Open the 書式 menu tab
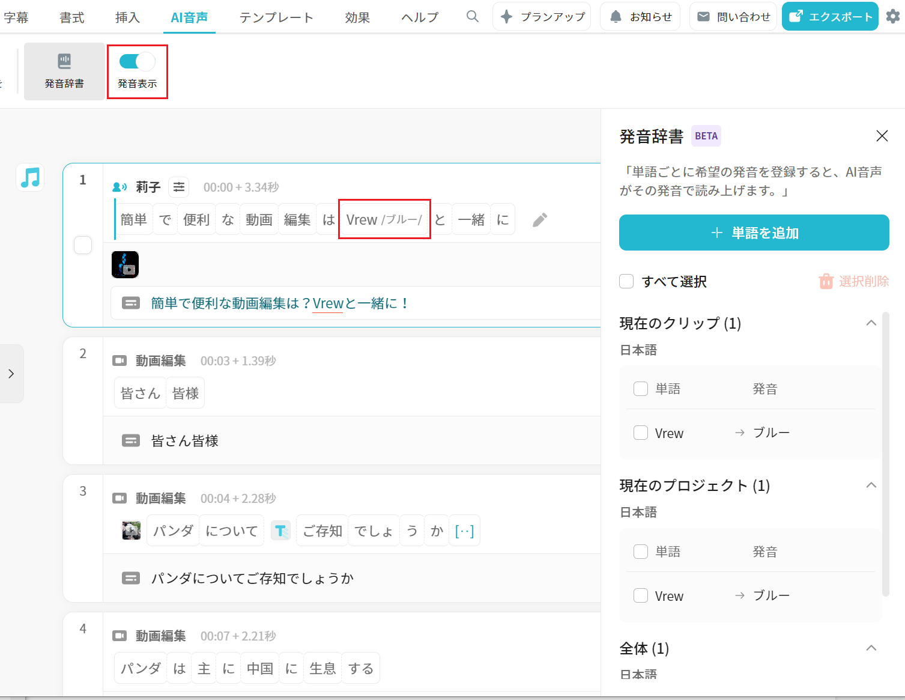905x700 pixels. [72, 17]
